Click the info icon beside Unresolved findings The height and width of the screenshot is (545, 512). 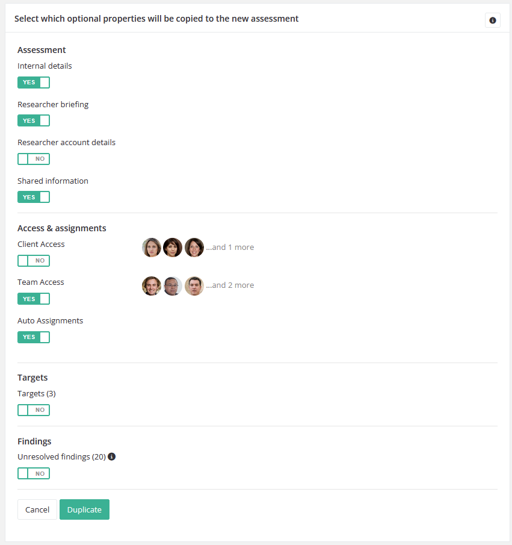111,456
